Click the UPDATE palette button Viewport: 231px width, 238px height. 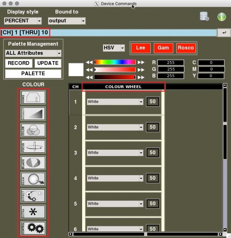tap(48, 63)
